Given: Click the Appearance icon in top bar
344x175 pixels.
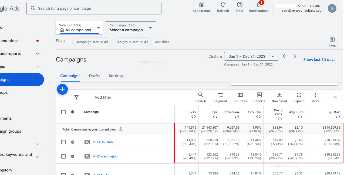Looking at the screenshot, I should click(201, 5).
